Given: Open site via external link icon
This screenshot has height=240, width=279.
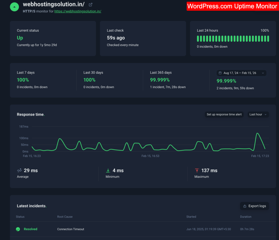Looking at the screenshot, I should click(91, 4).
